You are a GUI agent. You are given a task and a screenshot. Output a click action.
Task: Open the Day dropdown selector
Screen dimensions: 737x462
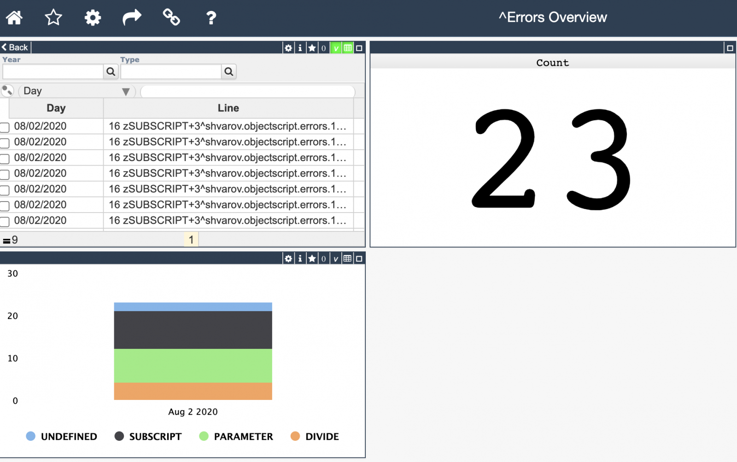tap(76, 91)
